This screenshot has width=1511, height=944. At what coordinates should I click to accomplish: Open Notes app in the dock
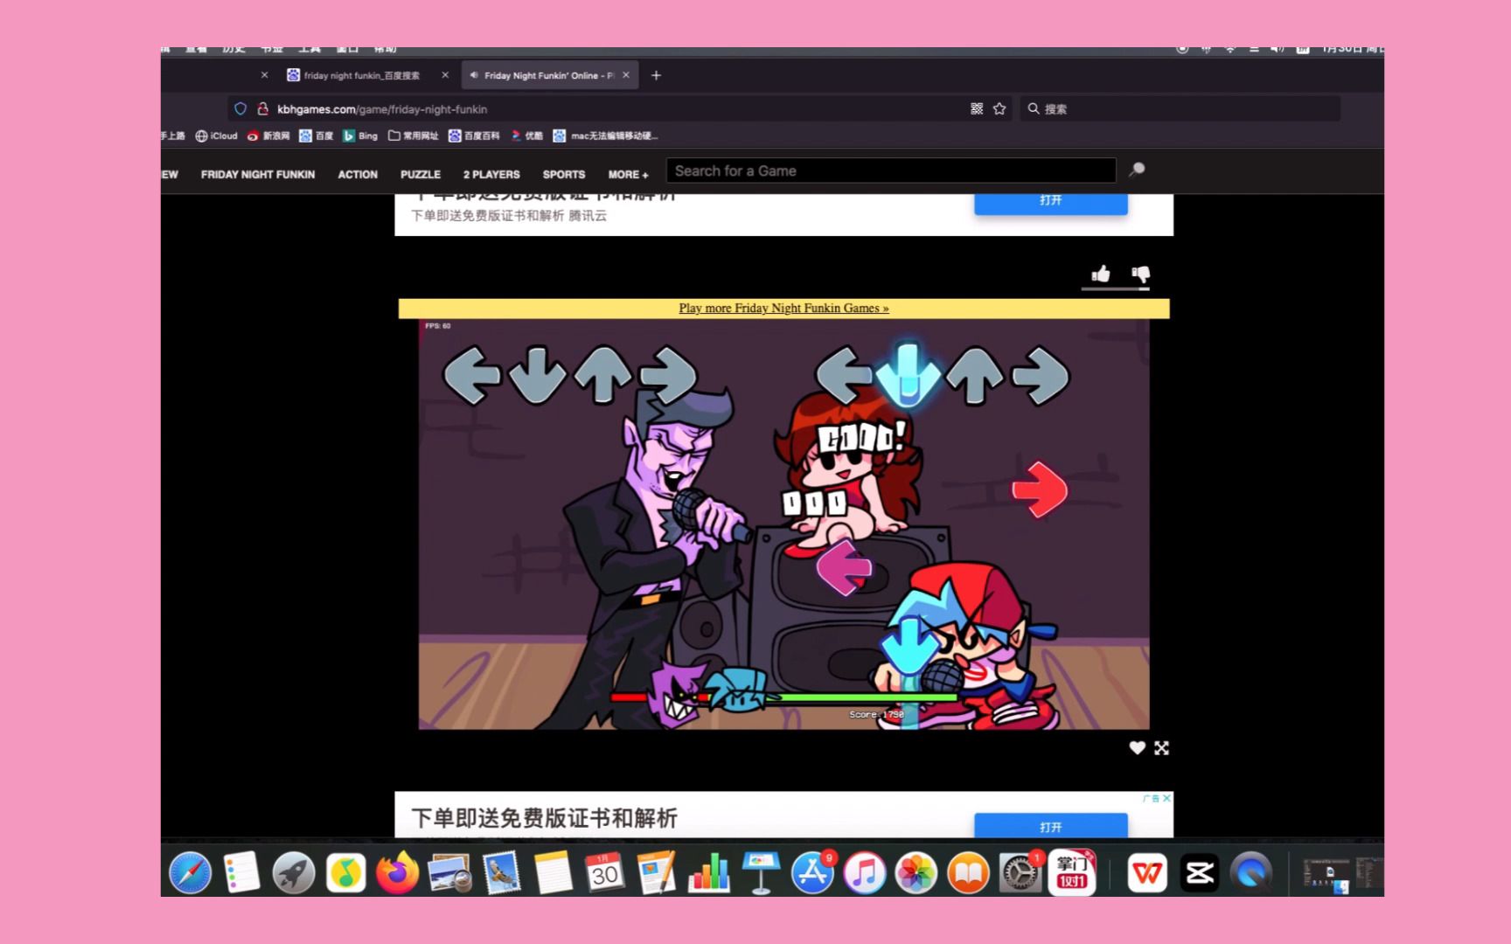pos(553,872)
